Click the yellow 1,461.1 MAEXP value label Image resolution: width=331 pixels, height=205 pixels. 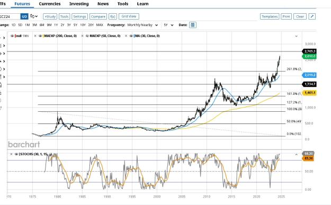click(x=309, y=93)
